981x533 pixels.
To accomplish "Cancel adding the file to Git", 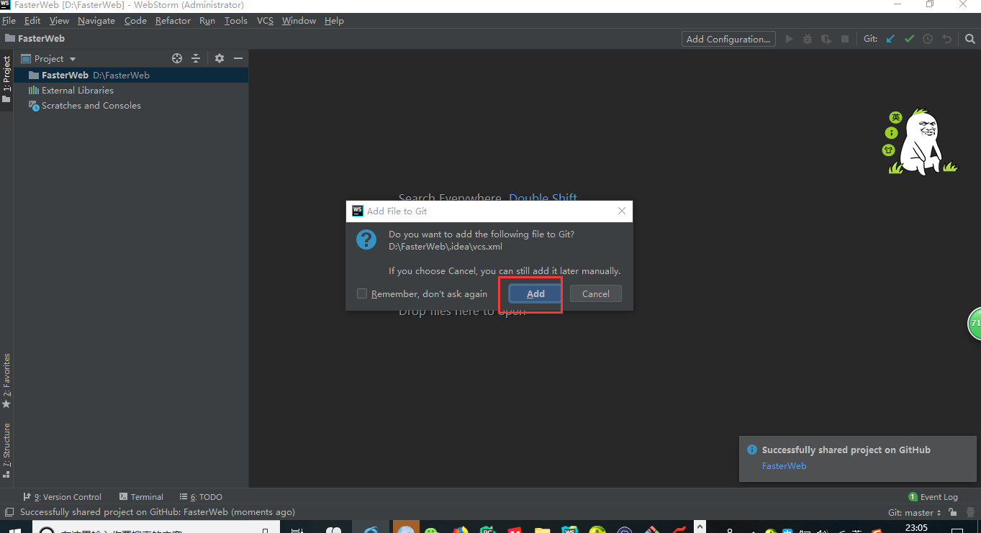I will (595, 293).
